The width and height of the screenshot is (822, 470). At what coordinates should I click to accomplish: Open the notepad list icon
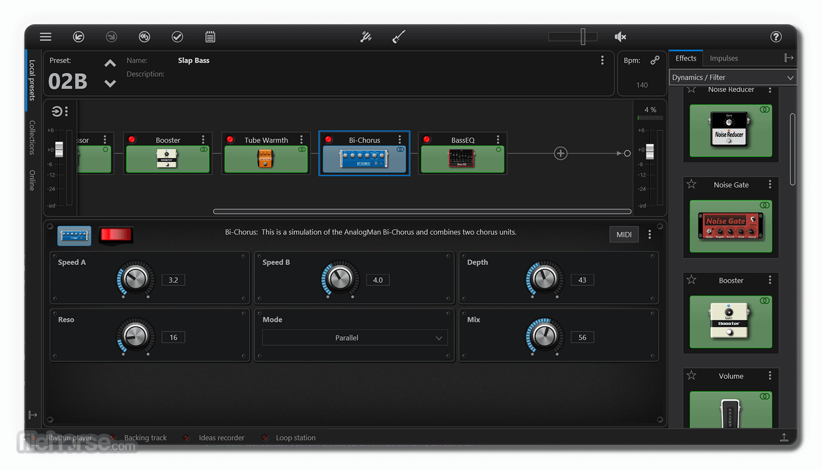pyautogui.click(x=210, y=37)
